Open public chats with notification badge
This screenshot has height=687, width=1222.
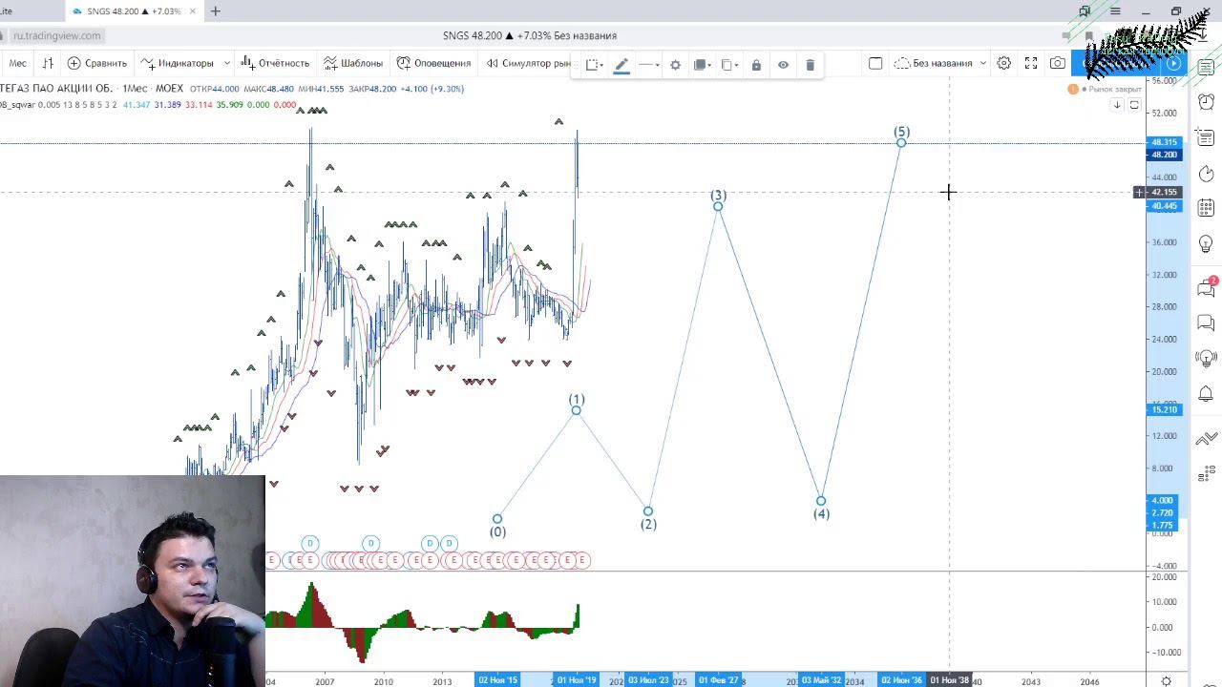[x=1206, y=287]
